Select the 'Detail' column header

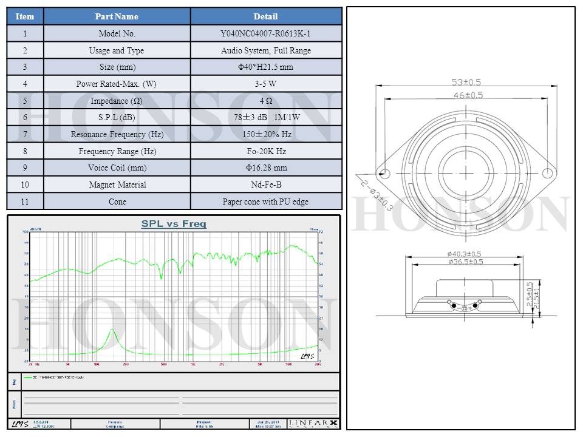pos(265,16)
